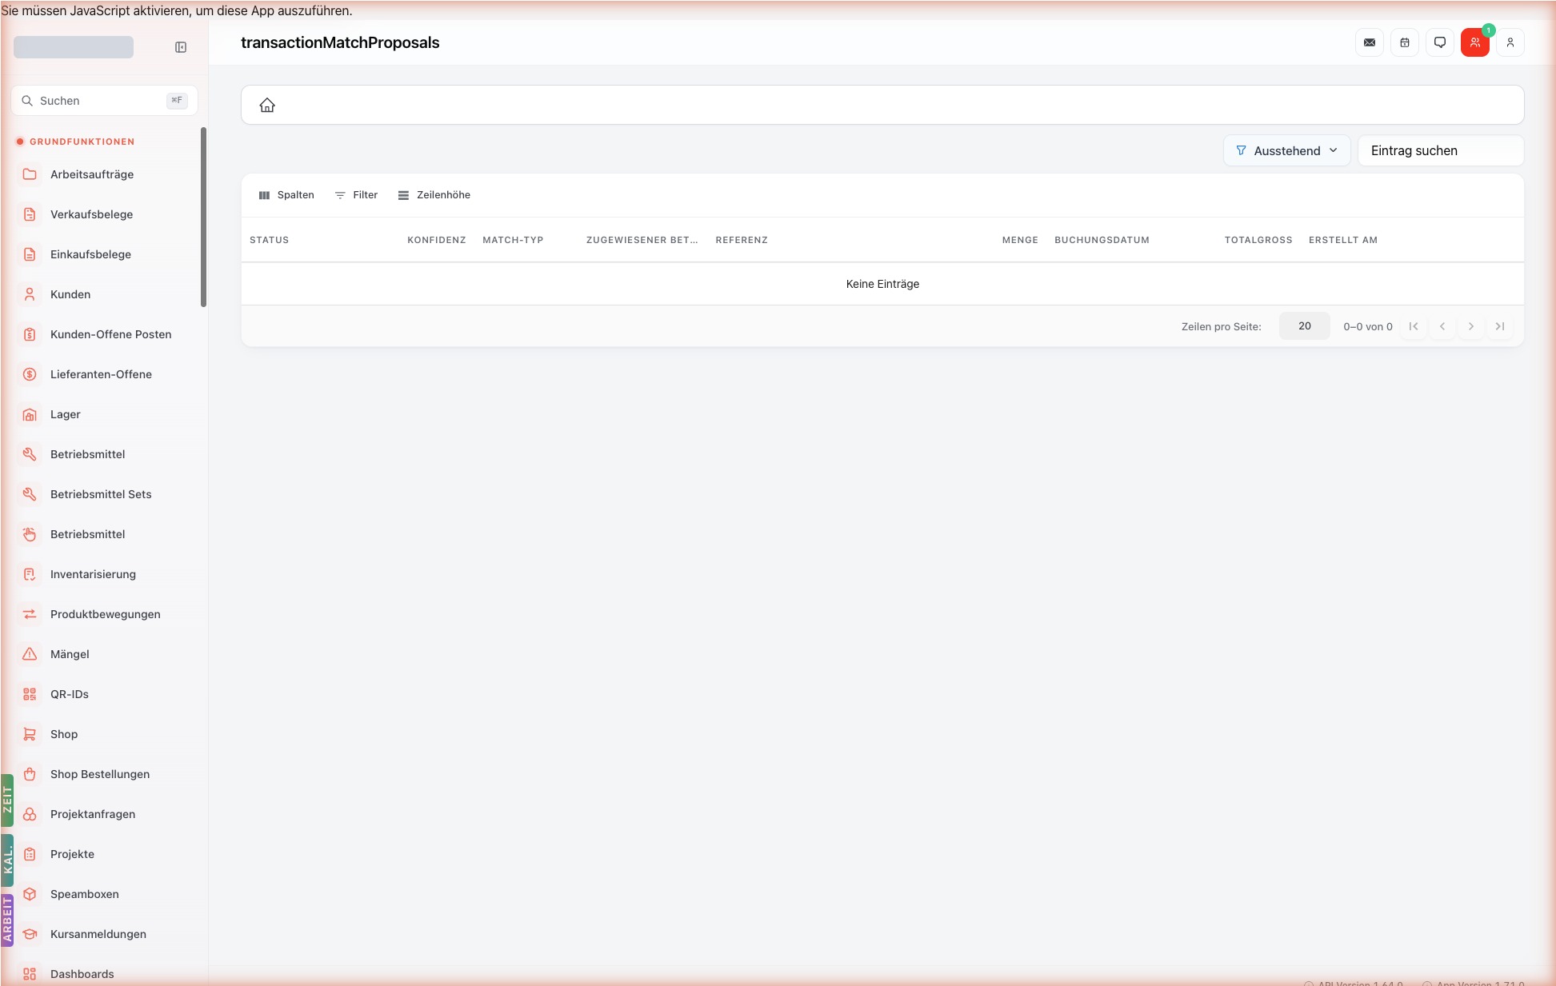Screen dimensions: 1556x986
Task: Open the chat bubble icon in header
Action: [x=1440, y=42]
